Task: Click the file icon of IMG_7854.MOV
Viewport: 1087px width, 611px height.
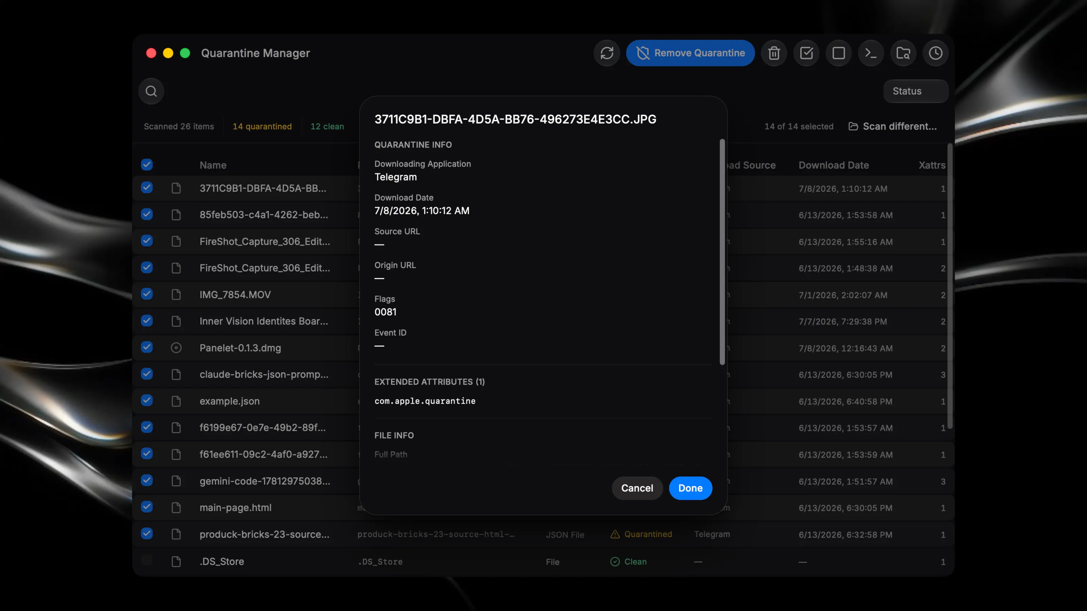Action: 176,295
